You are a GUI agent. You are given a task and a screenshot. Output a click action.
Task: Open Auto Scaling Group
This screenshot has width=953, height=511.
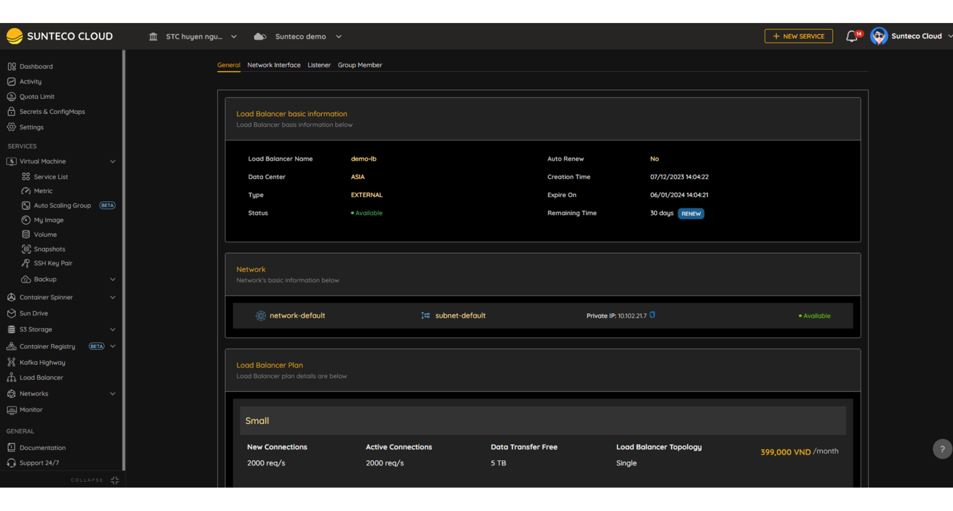point(62,205)
